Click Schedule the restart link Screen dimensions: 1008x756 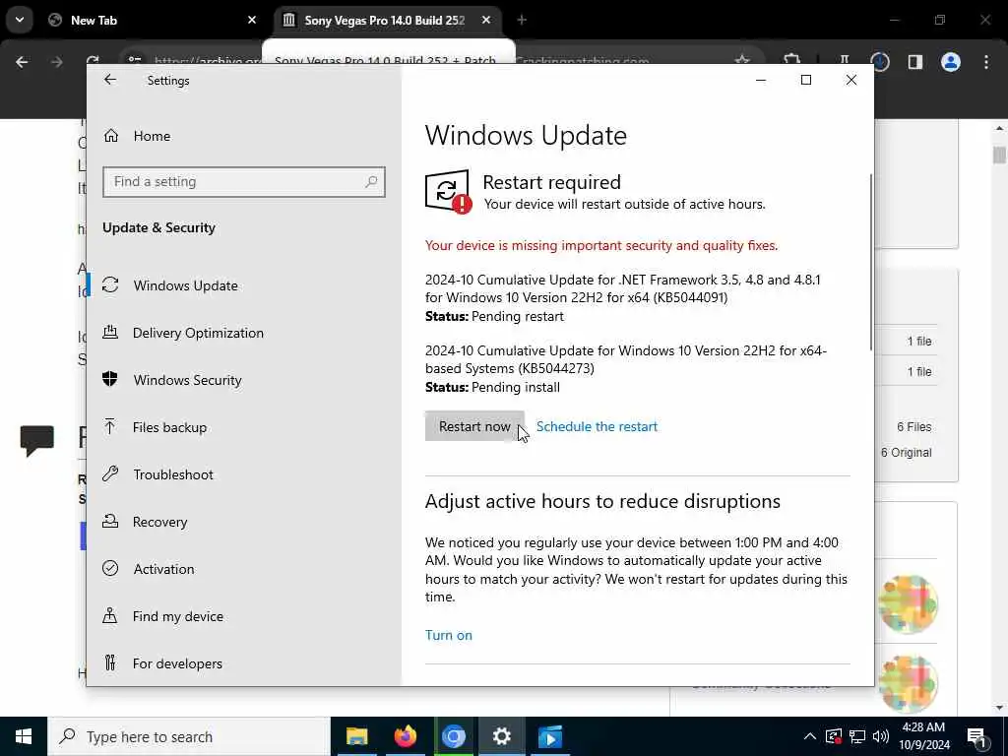597,426
